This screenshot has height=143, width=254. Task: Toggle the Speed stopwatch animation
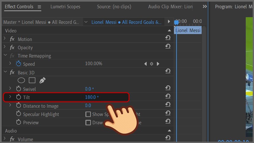[18, 64]
